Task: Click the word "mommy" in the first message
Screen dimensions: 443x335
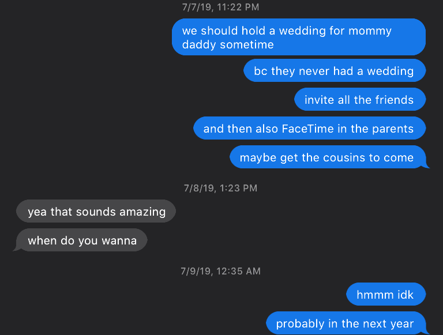Action: tap(370, 31)
